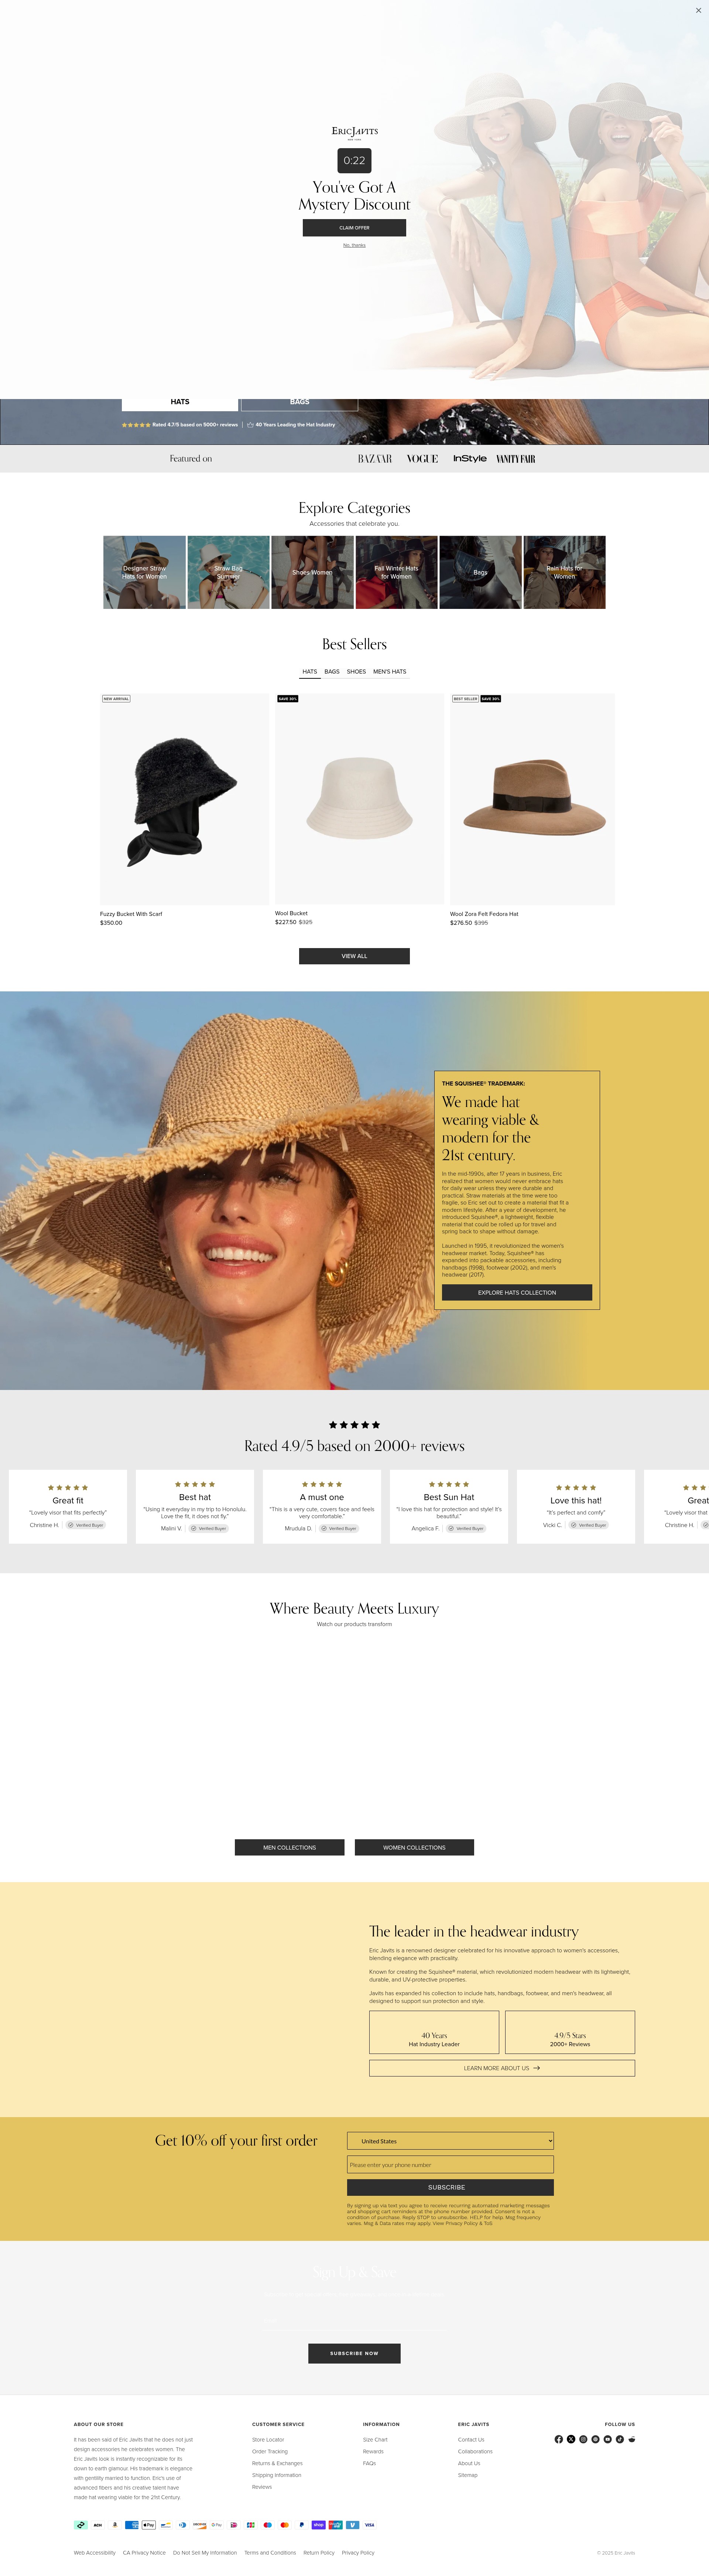Open the YouTube social icon
The image size is (709, 2576).
click(607, 2439)
